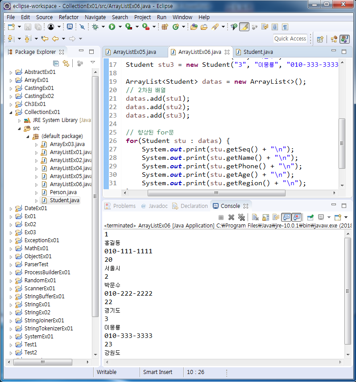The height and width of the screenshot is (382, 356).
Task: Run the program with green play icon
Action: 112,27
